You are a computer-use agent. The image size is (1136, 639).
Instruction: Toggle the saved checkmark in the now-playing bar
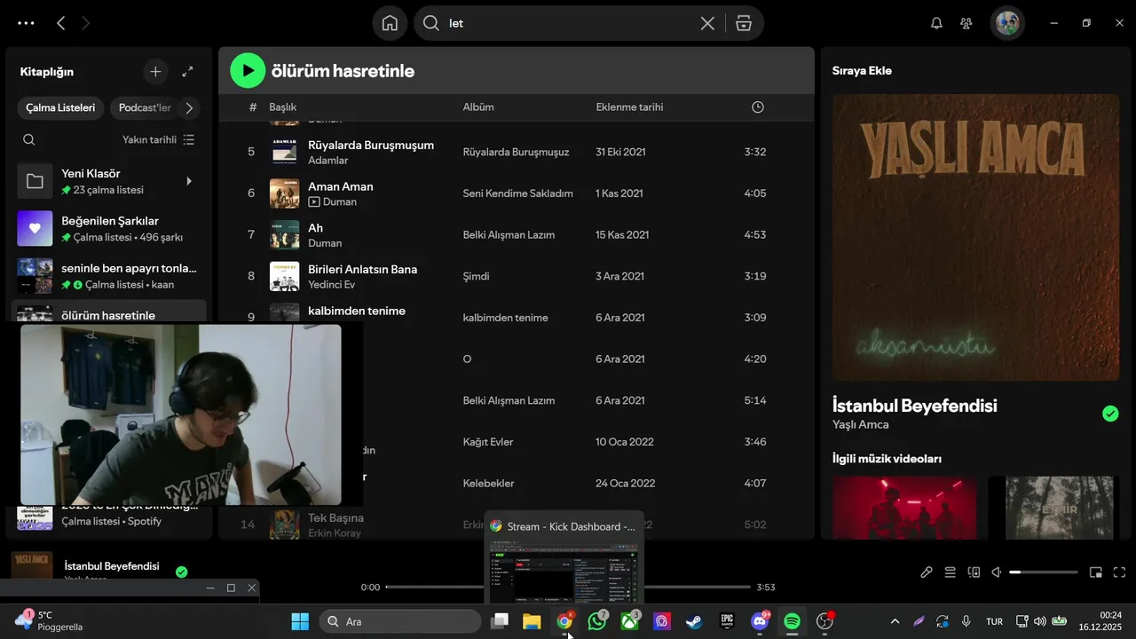click(182, 572)
